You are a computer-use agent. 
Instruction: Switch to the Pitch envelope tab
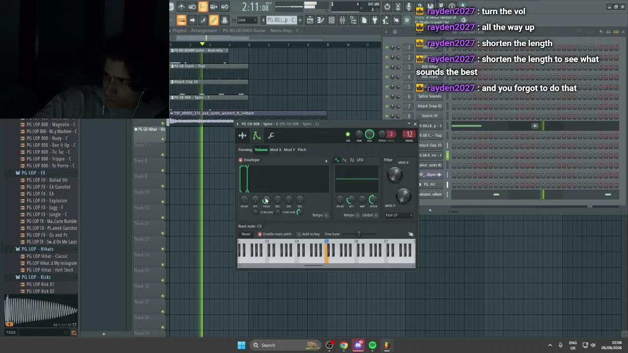click(x=302, y=150)
